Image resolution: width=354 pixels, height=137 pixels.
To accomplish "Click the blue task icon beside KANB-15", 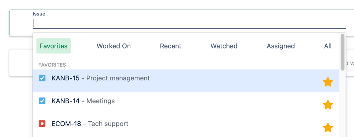I will pos(42,78).
